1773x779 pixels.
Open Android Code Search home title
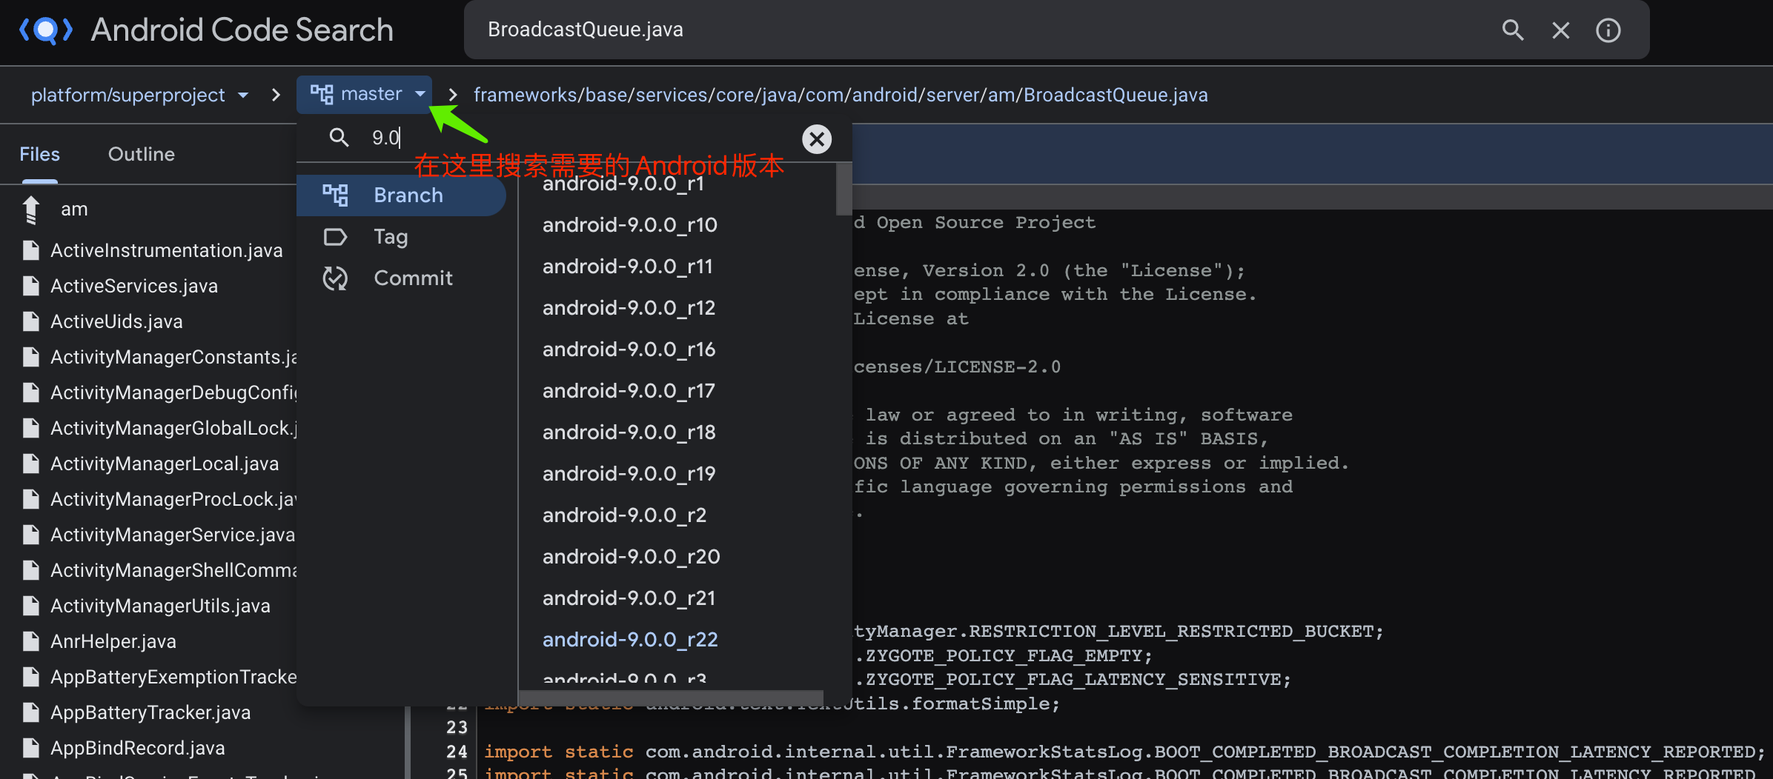point(242,30)
